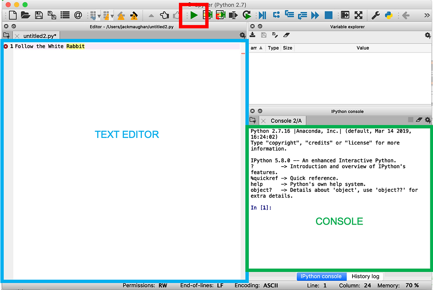Clear variables with the eraser icon in Variable explorer
The image size is (433, 290).
tap(286, 35)
